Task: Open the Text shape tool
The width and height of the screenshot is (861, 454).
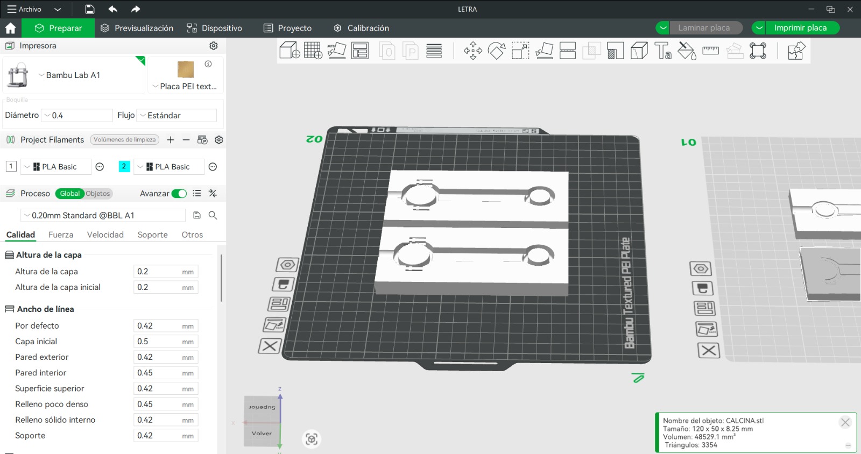Action: [663, 51]
